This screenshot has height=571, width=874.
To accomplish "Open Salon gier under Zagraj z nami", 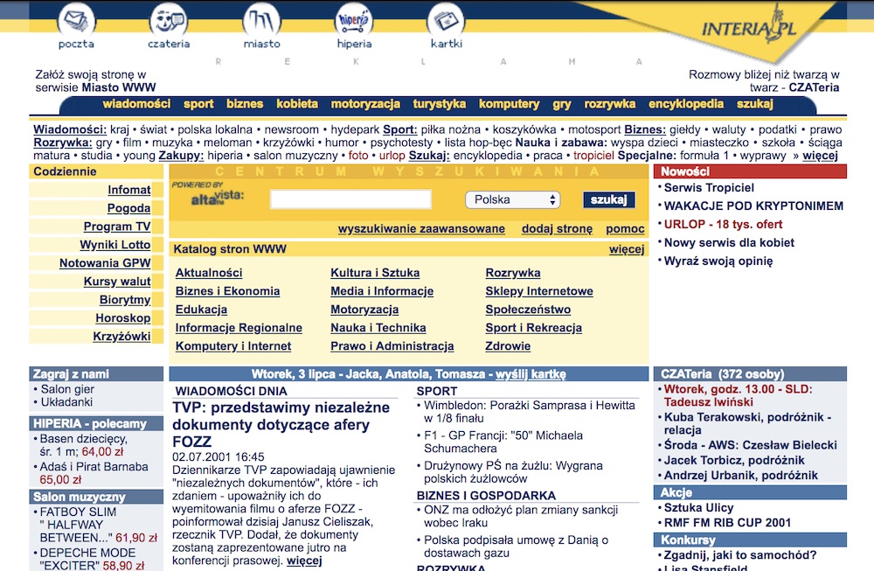I will (x=67, y=389).
